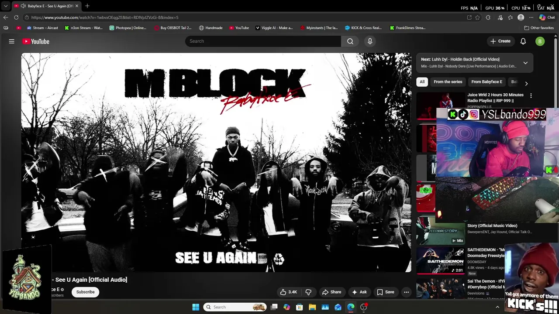Open the account avatar menu
The height and width of the screenshot is (314, 559).
pos(540,41)
